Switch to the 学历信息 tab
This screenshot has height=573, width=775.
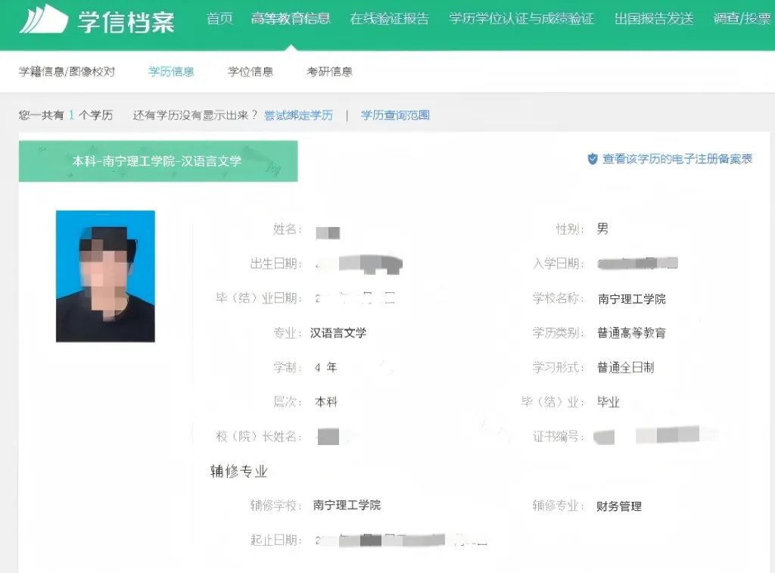(171, 72)
